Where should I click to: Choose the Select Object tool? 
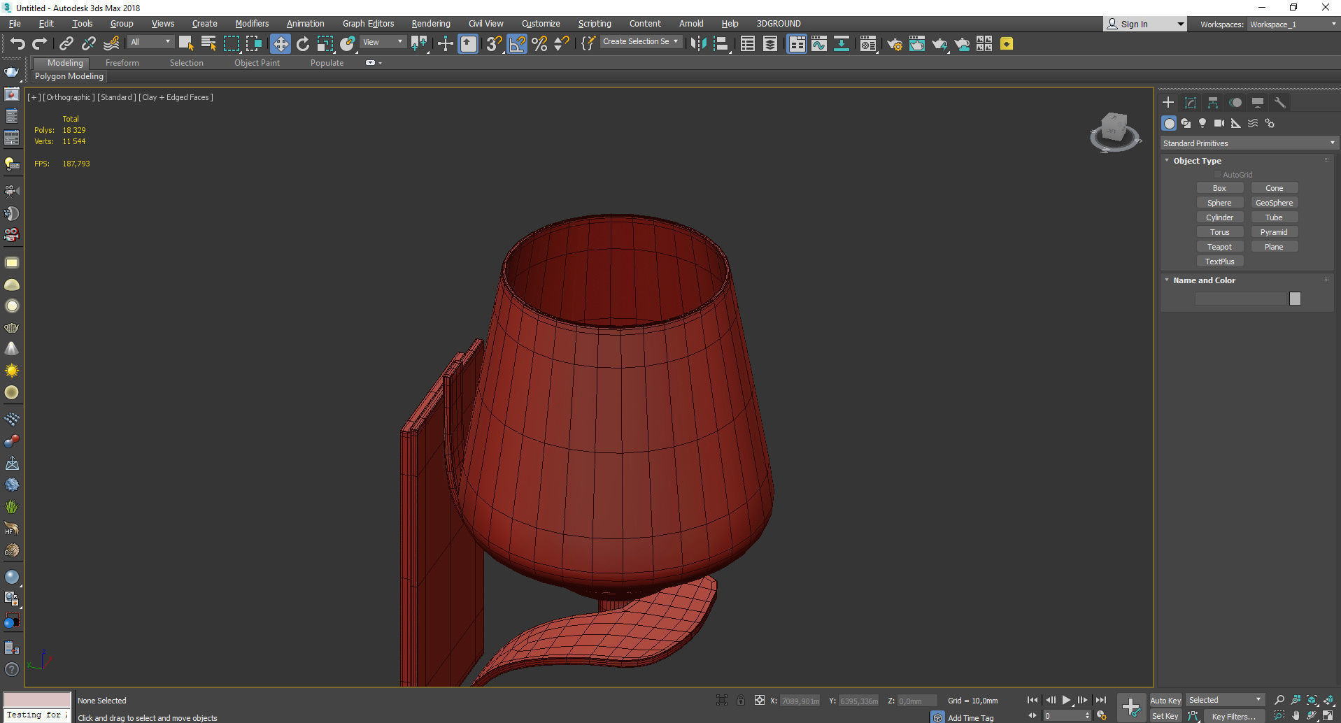click(x=185, y=44)
